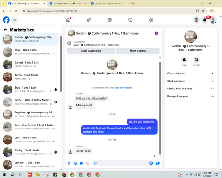Viewport: 222px width, 178px height.
Task: Open Windows taskbar search
Action: 12,174
